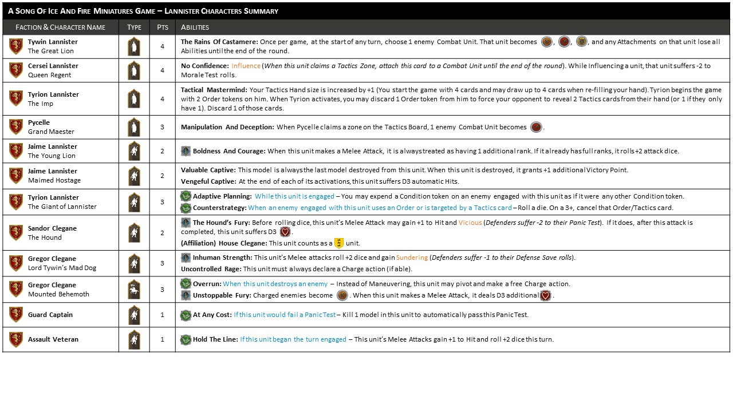Select the subtitle 'Queen Regent'
This screenshot has height=412, width=733.
[50, 75]
